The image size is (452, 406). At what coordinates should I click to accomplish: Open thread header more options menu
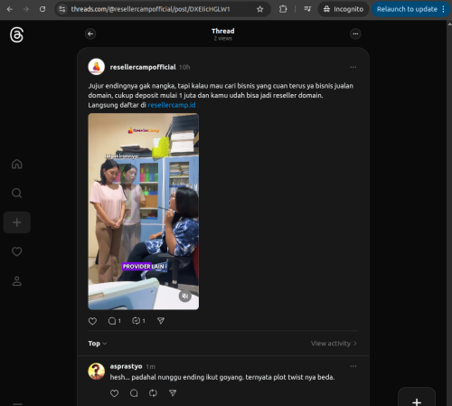[355, 33]
